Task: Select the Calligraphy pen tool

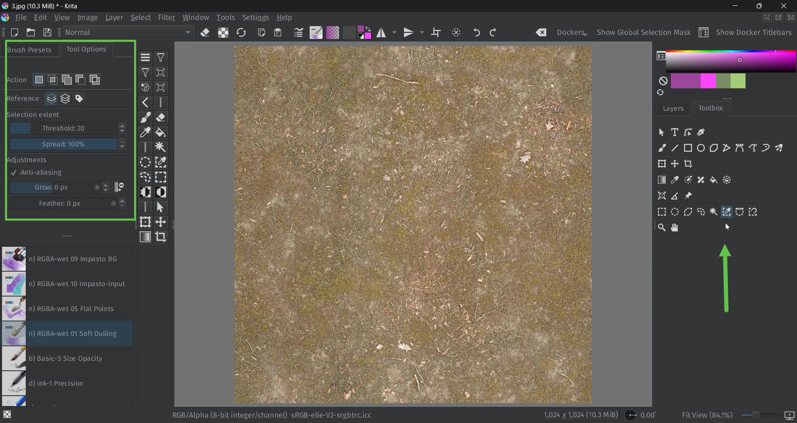Action: click(x=701, y=132)
